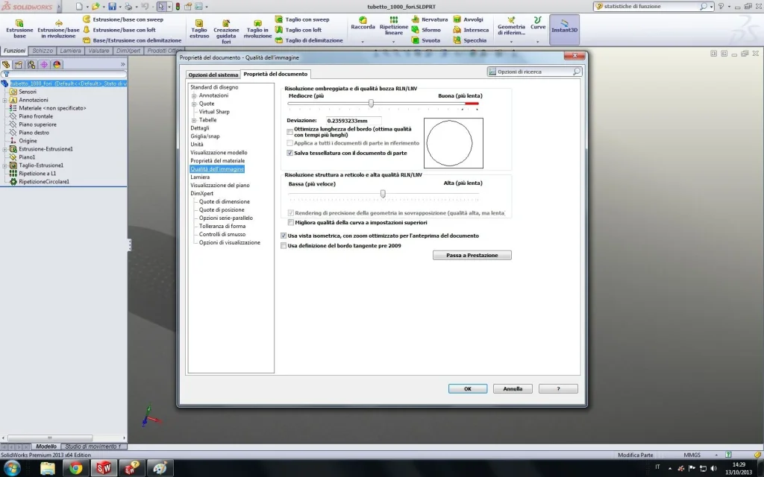
Task: Open Raccorda dropdown arrow
Action: [363, 42]
